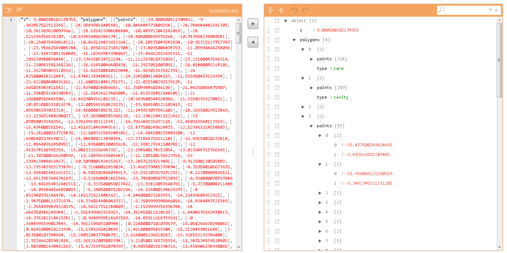
Task: Edit value -15.936066121290159 in tree
Action: pyautogui.click(x=368, y=174)
